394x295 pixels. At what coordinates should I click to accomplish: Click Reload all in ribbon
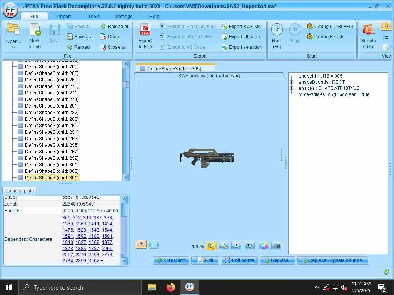coord(115,27)
